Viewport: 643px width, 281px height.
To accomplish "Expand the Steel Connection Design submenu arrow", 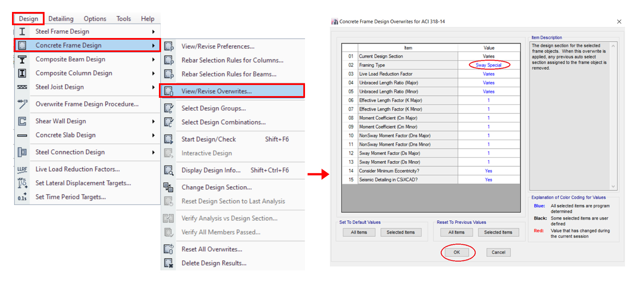I will pos(153,152).
